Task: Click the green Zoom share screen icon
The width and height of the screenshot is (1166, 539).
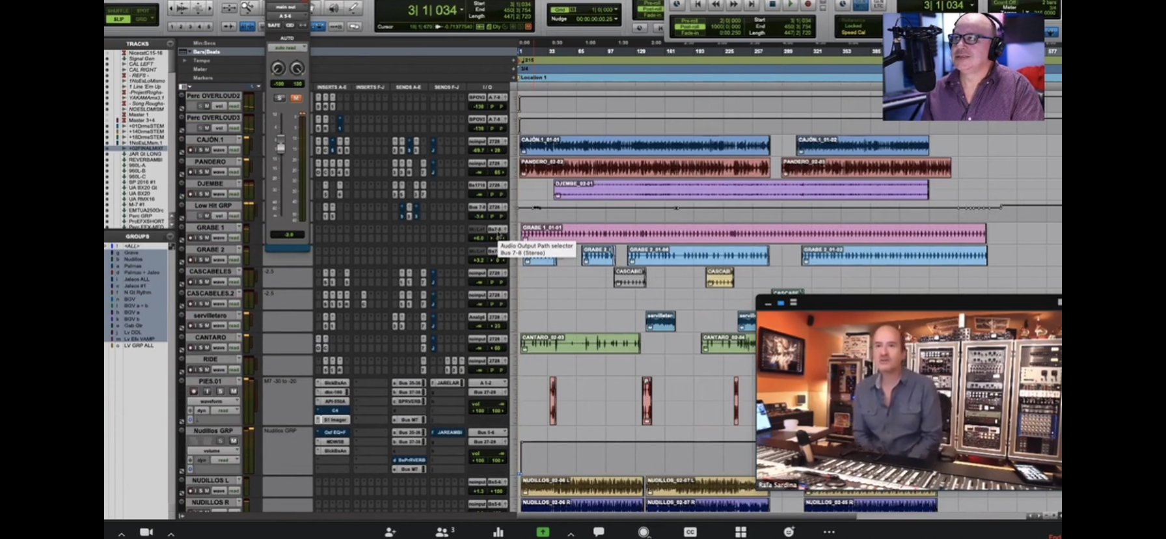Action: coord(542,532)
